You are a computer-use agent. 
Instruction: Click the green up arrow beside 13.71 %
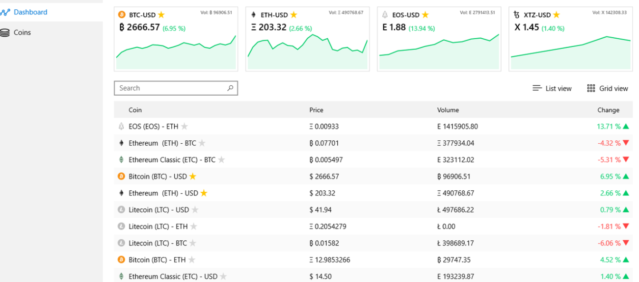click(x=626, y=127)
